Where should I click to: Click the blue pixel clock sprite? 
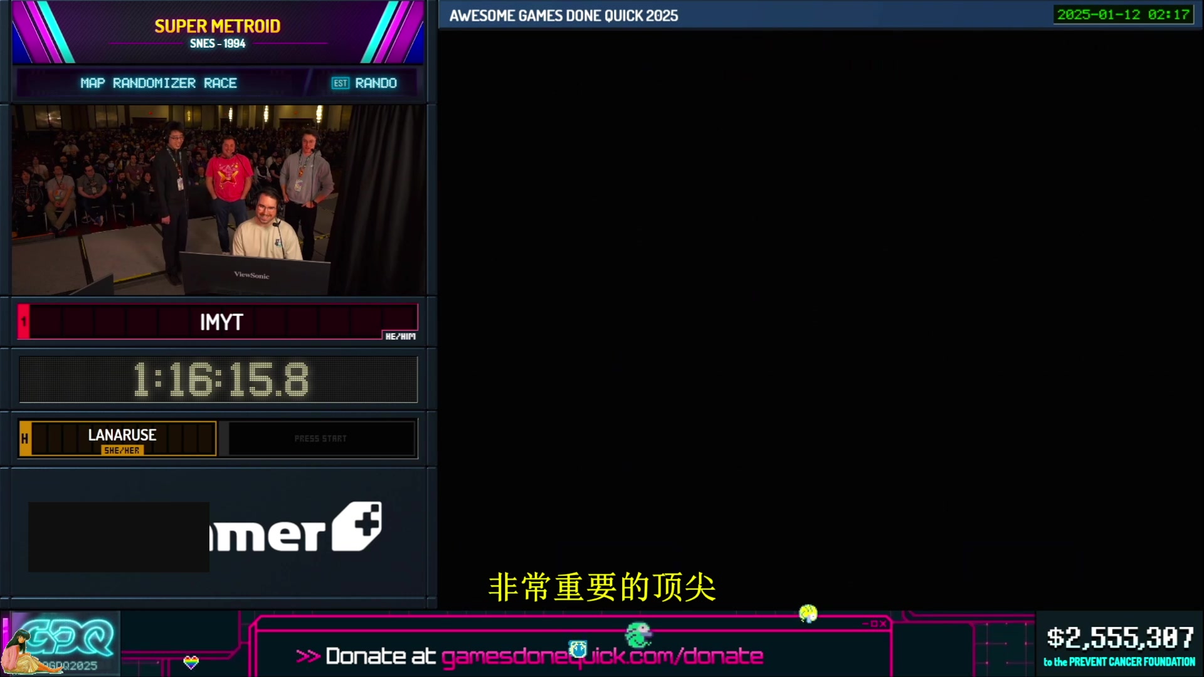[578, 649]
